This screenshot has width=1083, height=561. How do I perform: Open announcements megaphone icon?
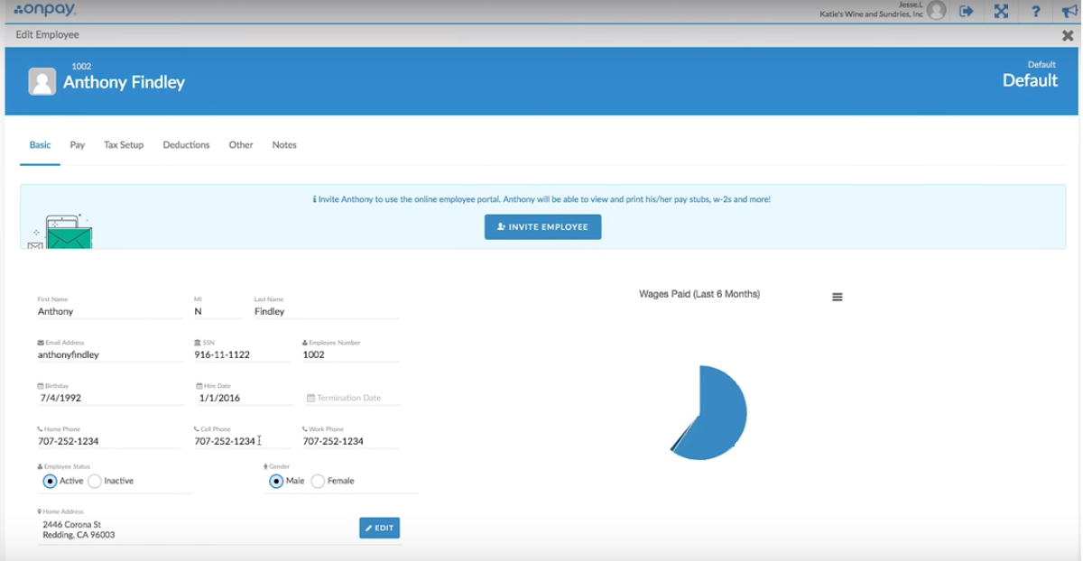tap(1069, 12)
